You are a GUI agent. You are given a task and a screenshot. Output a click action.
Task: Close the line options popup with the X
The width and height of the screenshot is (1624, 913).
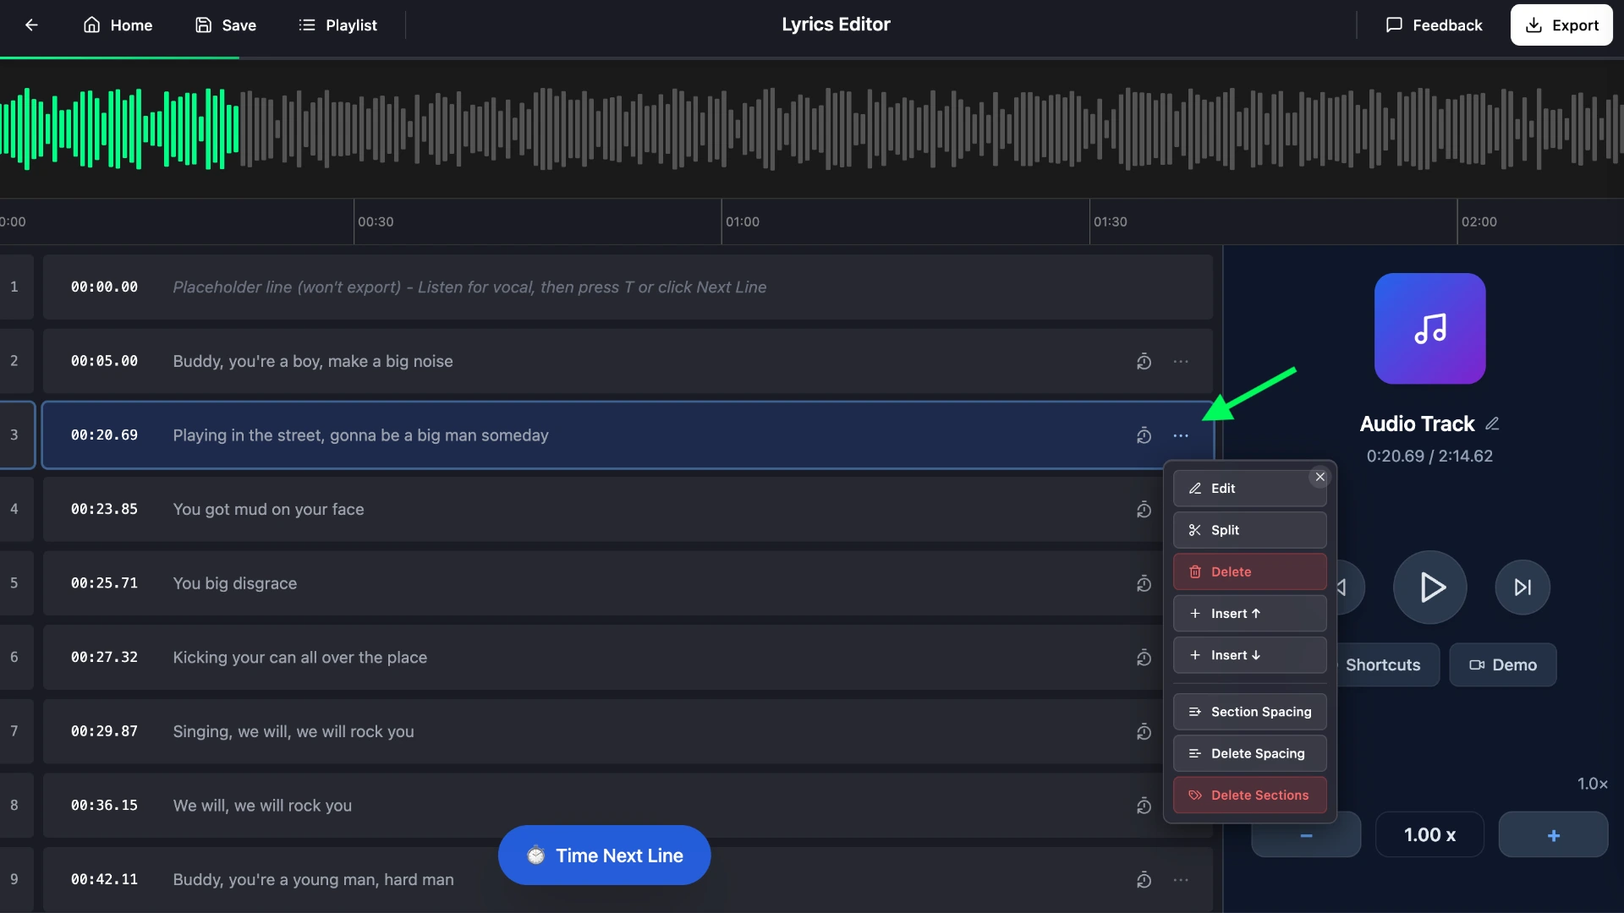click(x=1319, y=477)
